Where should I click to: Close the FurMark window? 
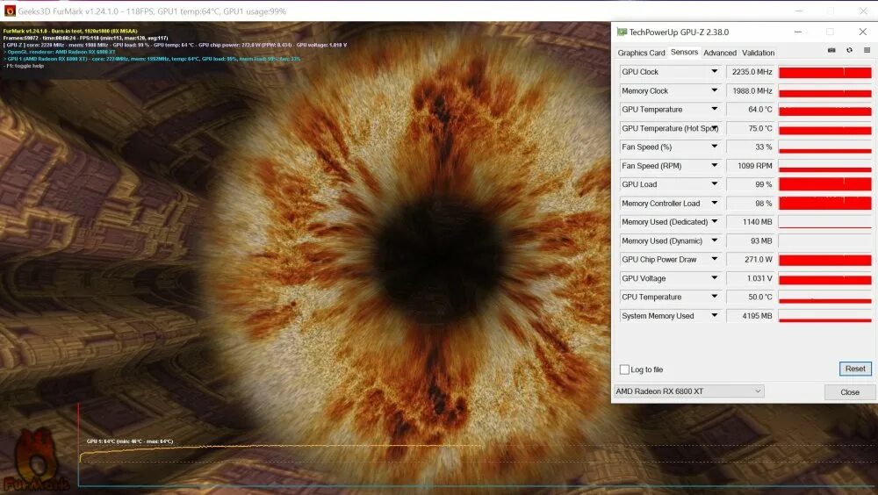click(863, 11)
